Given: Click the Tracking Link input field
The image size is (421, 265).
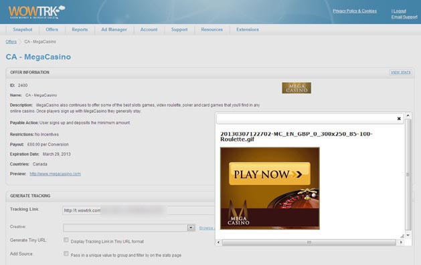Looking at the screenshot, I should click(x=139, y=210).
